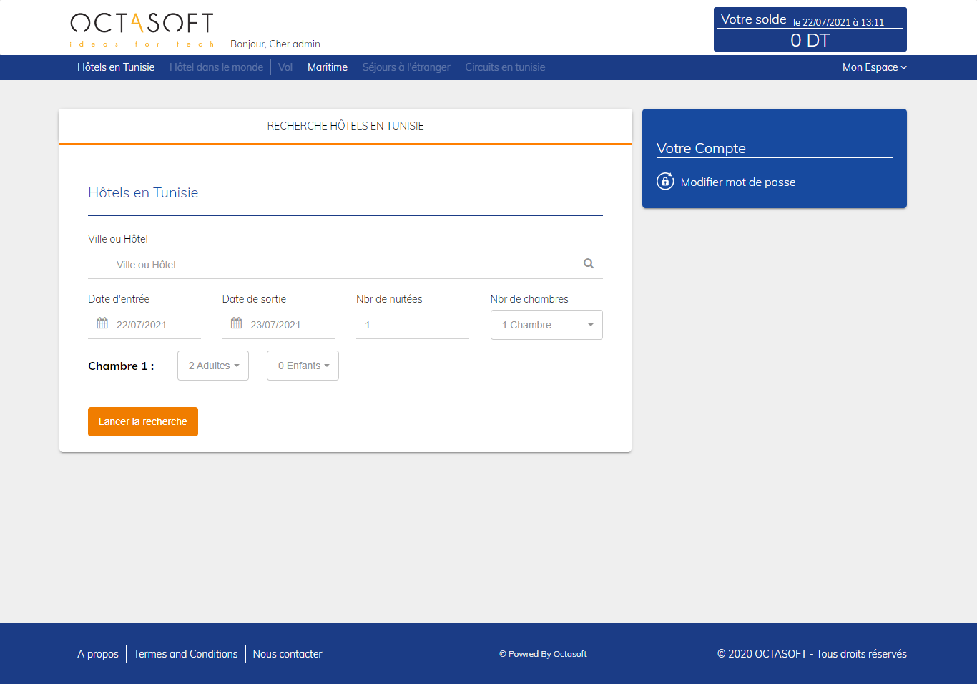Open the Nbr de chambres dropdown

[546, 325]
